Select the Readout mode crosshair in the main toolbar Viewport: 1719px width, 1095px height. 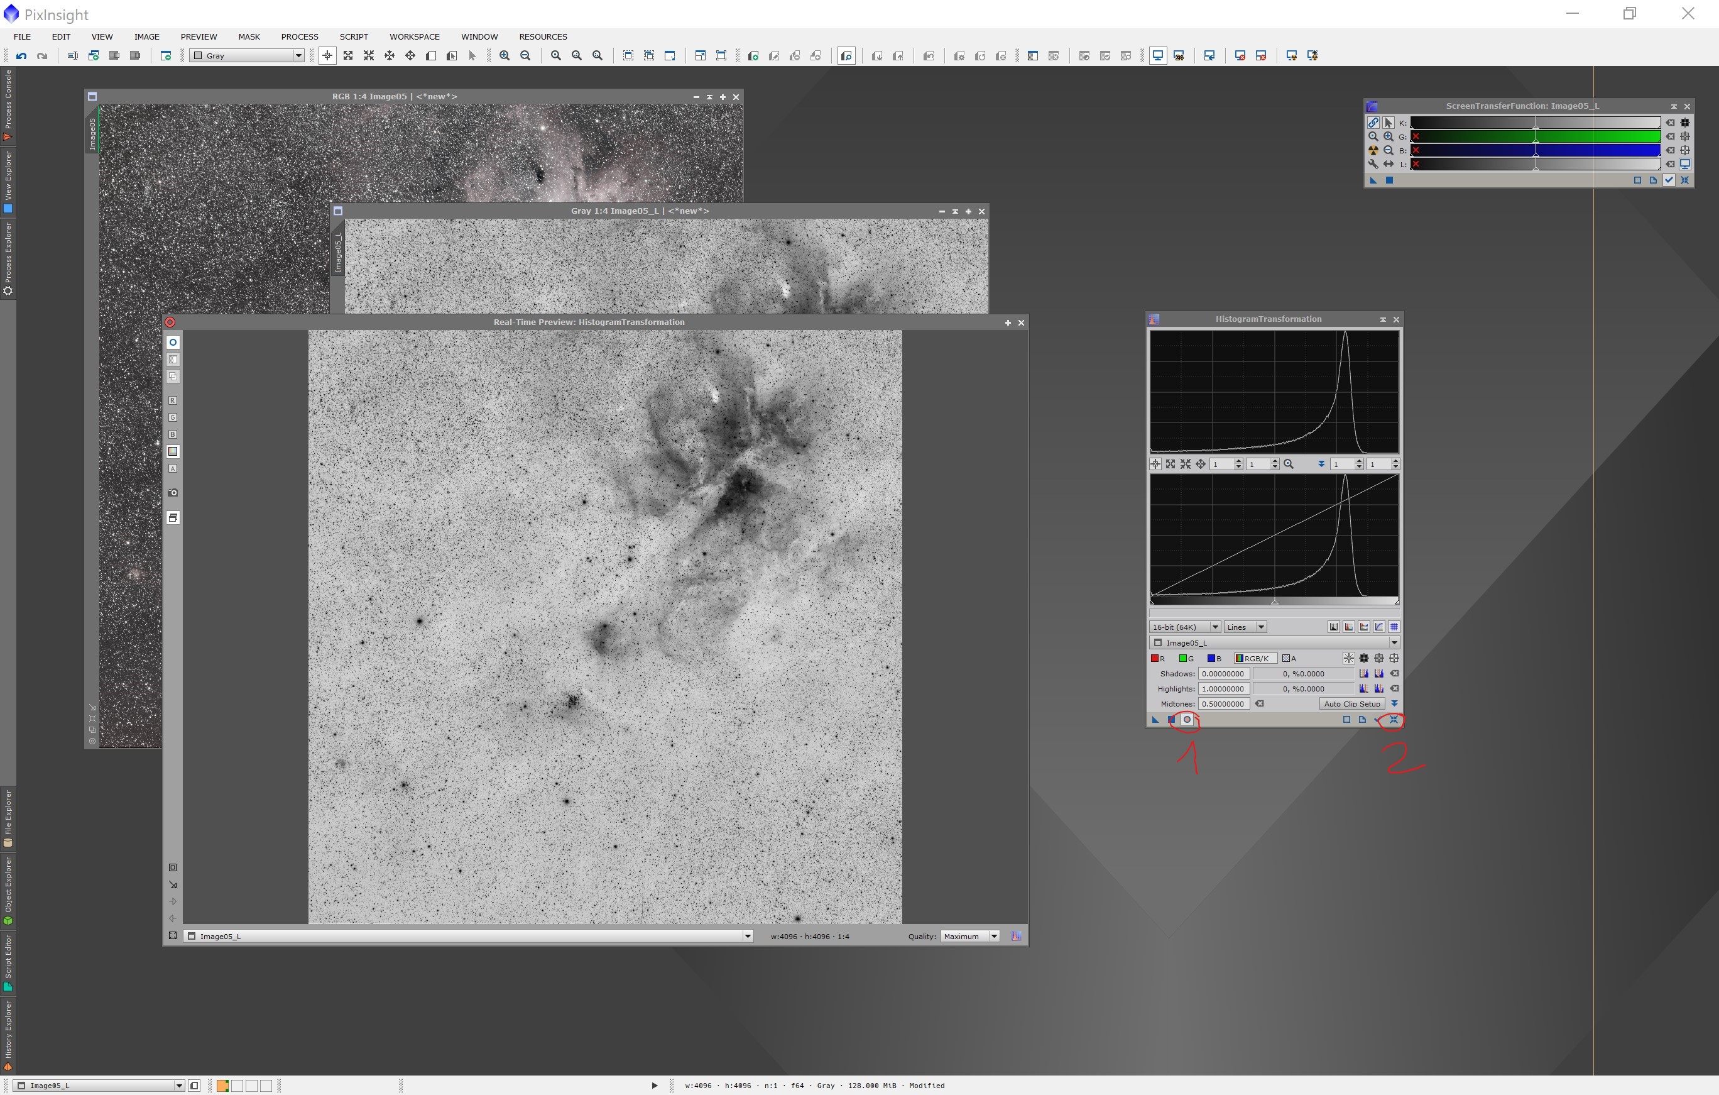pos(327,56)
